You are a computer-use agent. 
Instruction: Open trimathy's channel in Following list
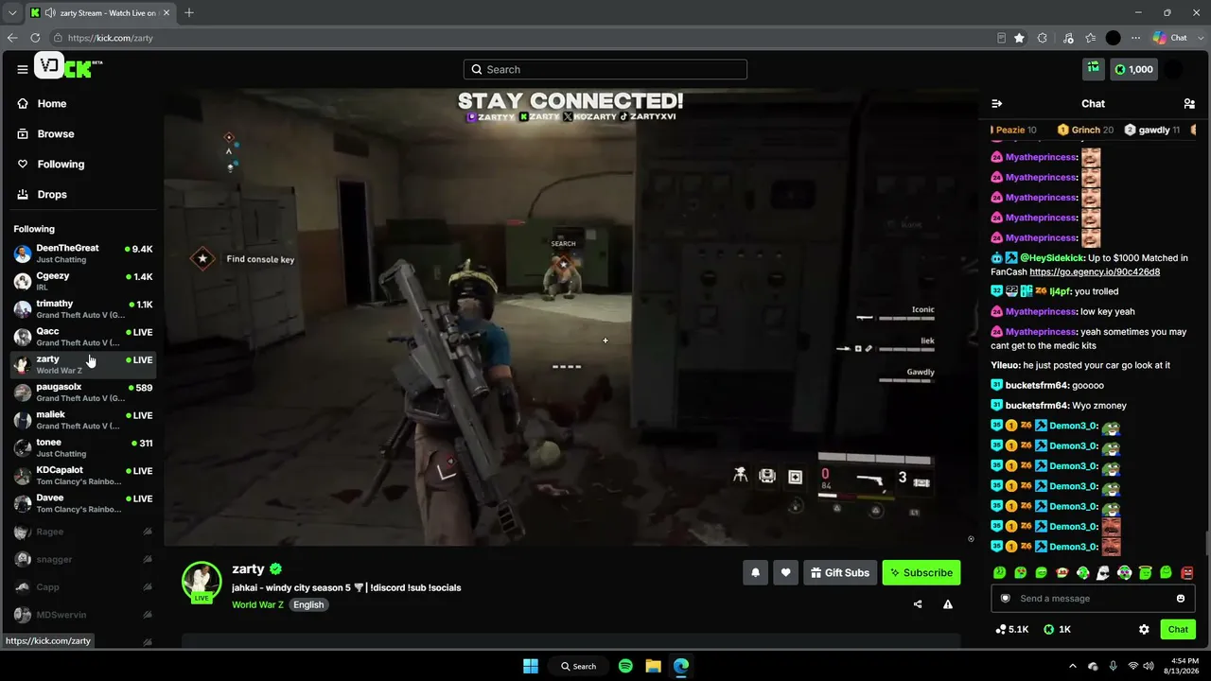tap(83, 309)
